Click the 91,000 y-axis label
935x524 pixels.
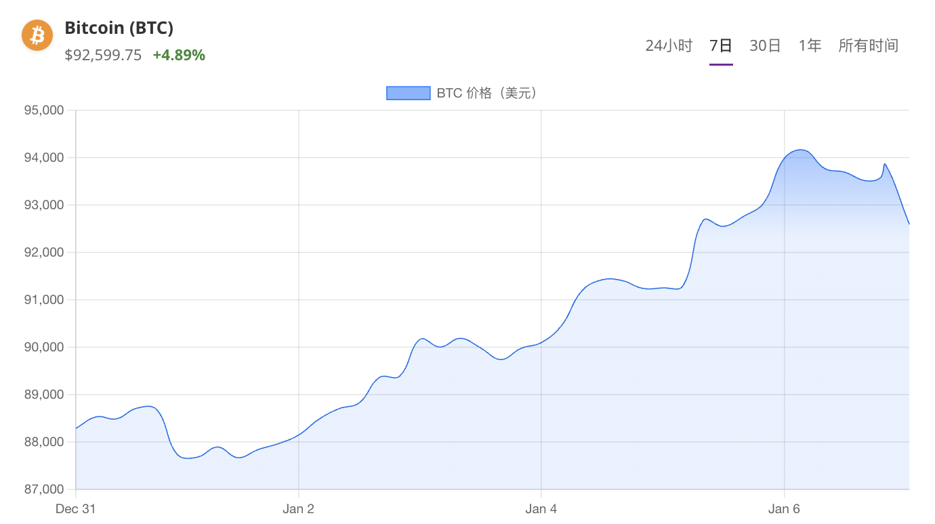point(44,300)
